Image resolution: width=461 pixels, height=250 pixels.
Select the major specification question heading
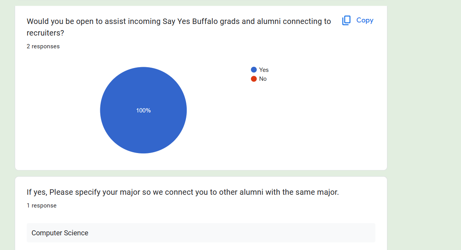click(182, 192)
